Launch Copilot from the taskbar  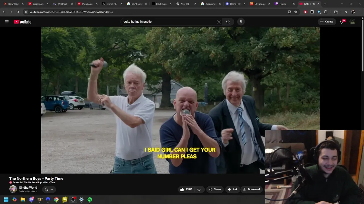click(15, 199)
